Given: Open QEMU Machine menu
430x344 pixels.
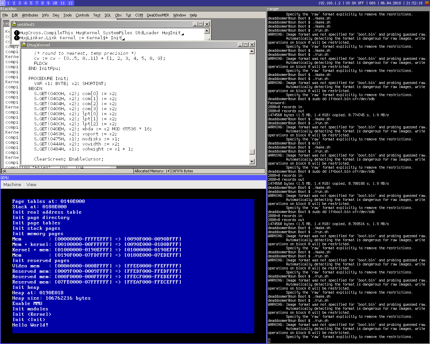Looking at the screenshot, I should [x=12, y=184].
